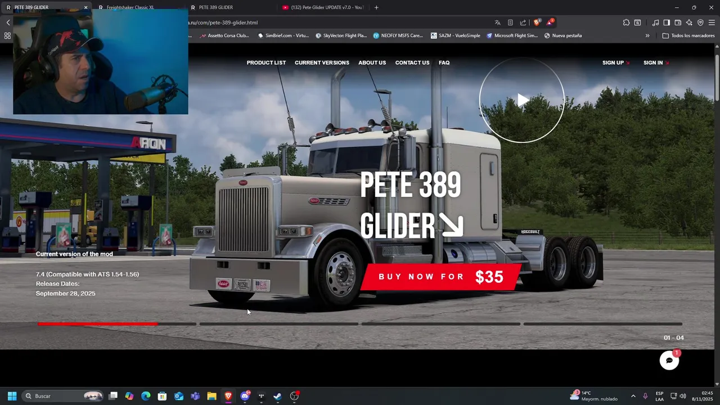Open NEOFLY MSFS Career bookmark
The width and height of the screenshot is (720, 405).
(x=398, y=35)
